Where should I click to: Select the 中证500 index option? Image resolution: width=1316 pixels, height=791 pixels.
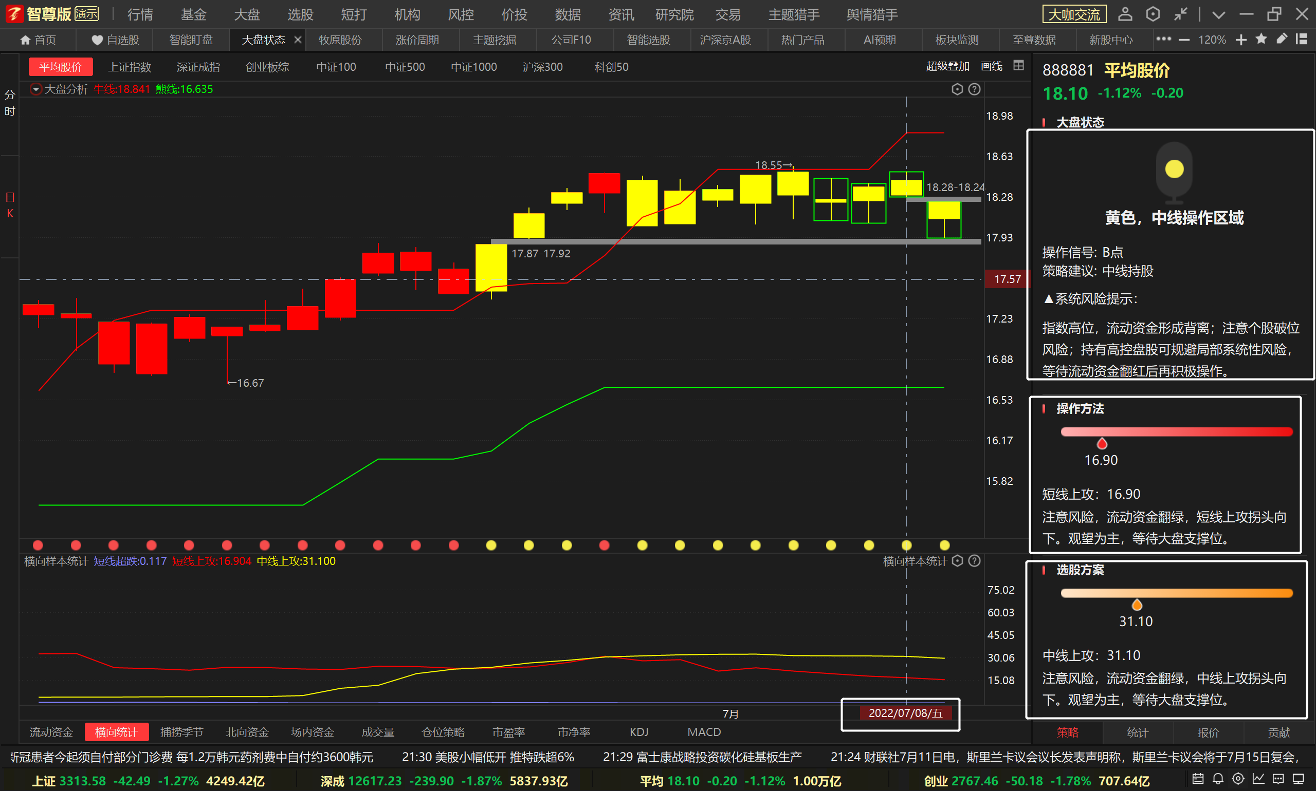click(x=405, y=67)
